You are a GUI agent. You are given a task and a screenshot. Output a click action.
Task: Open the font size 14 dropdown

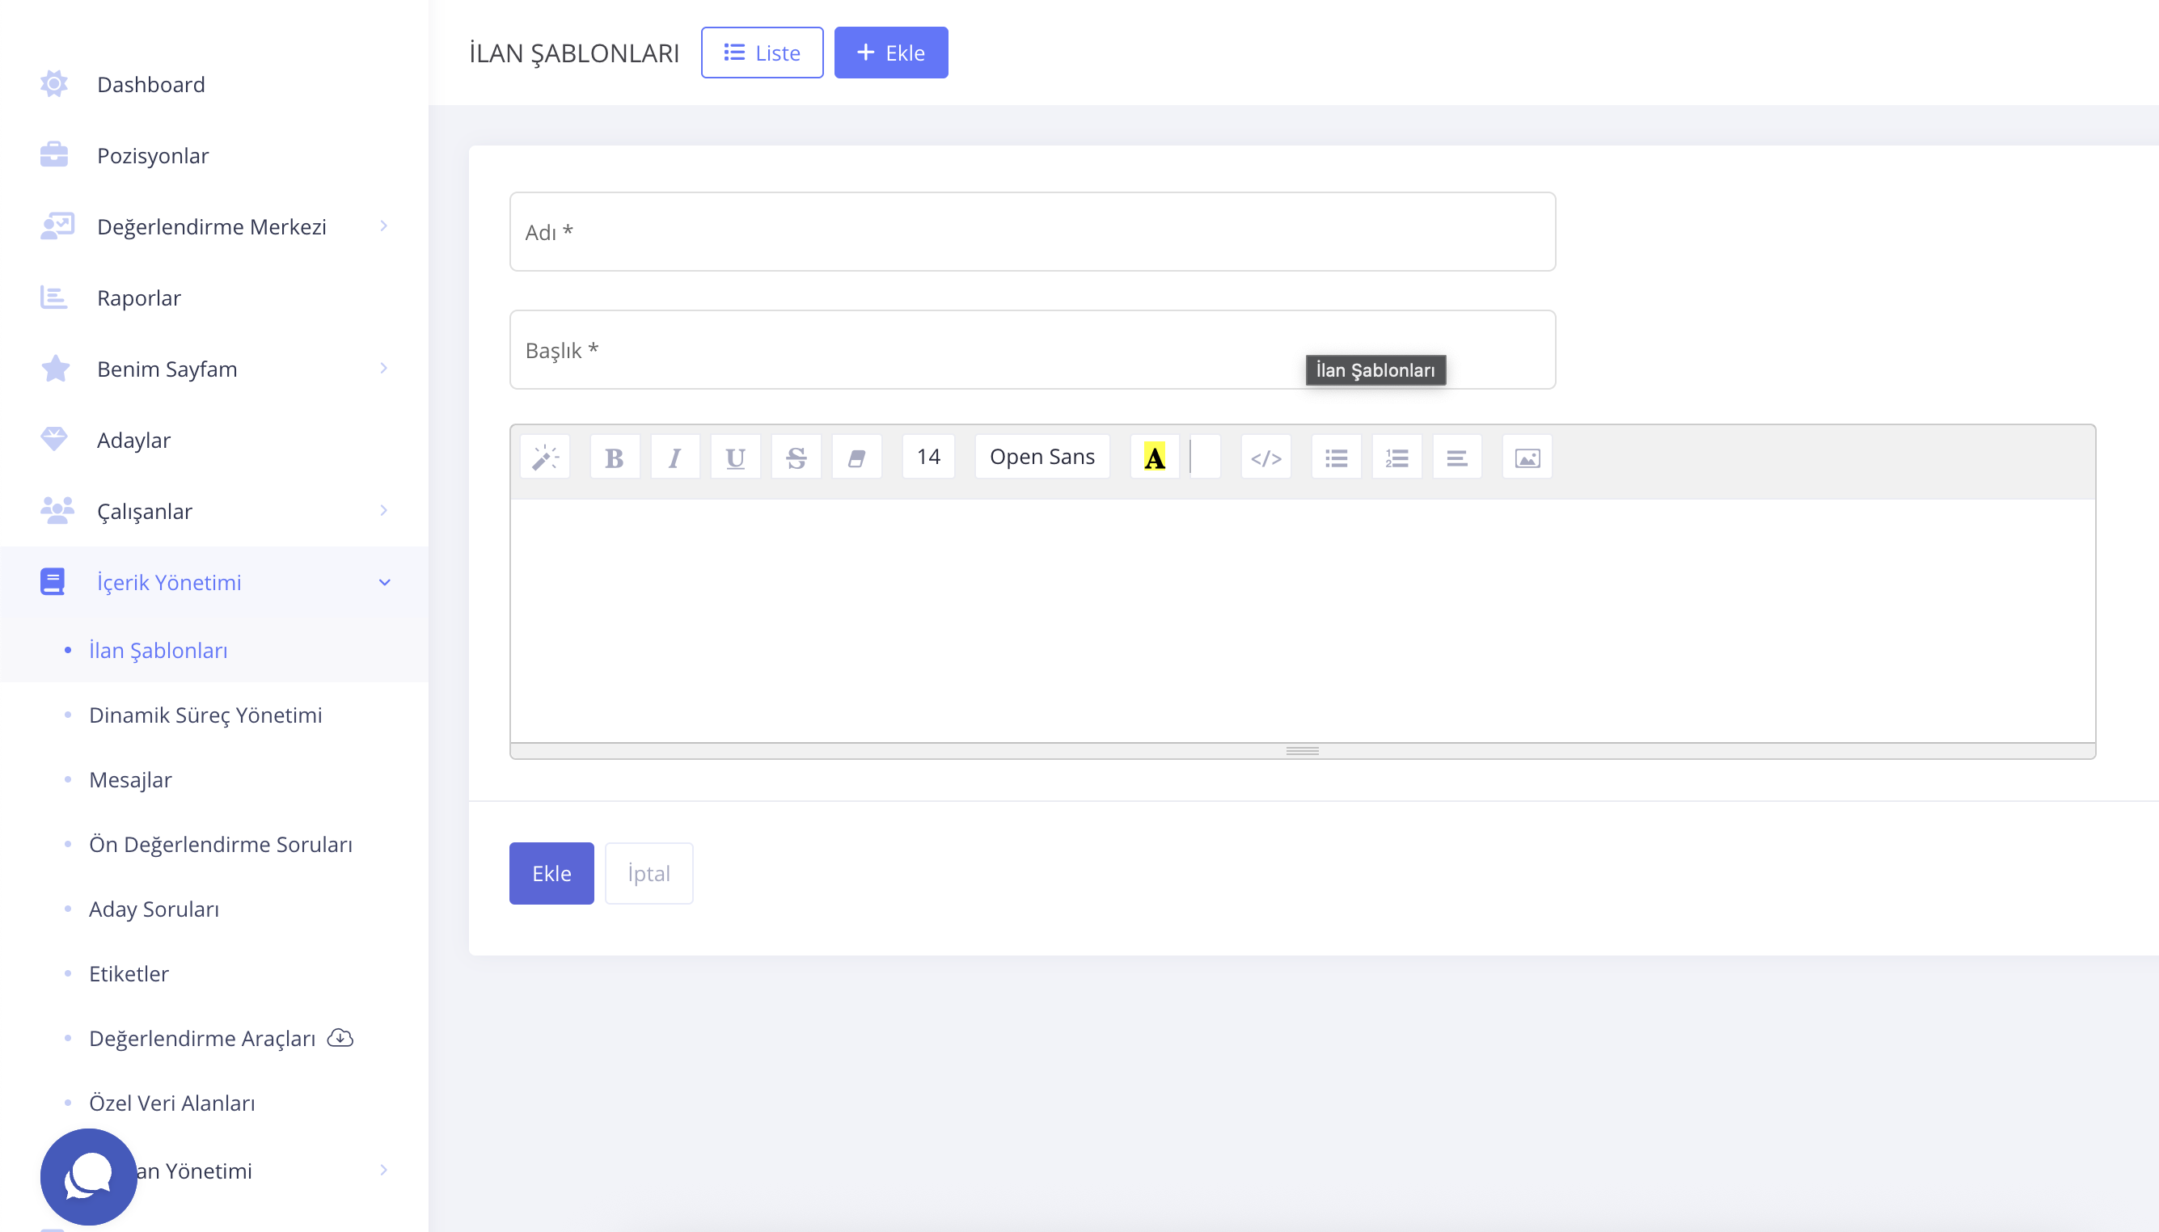click(x=928, y=457)
